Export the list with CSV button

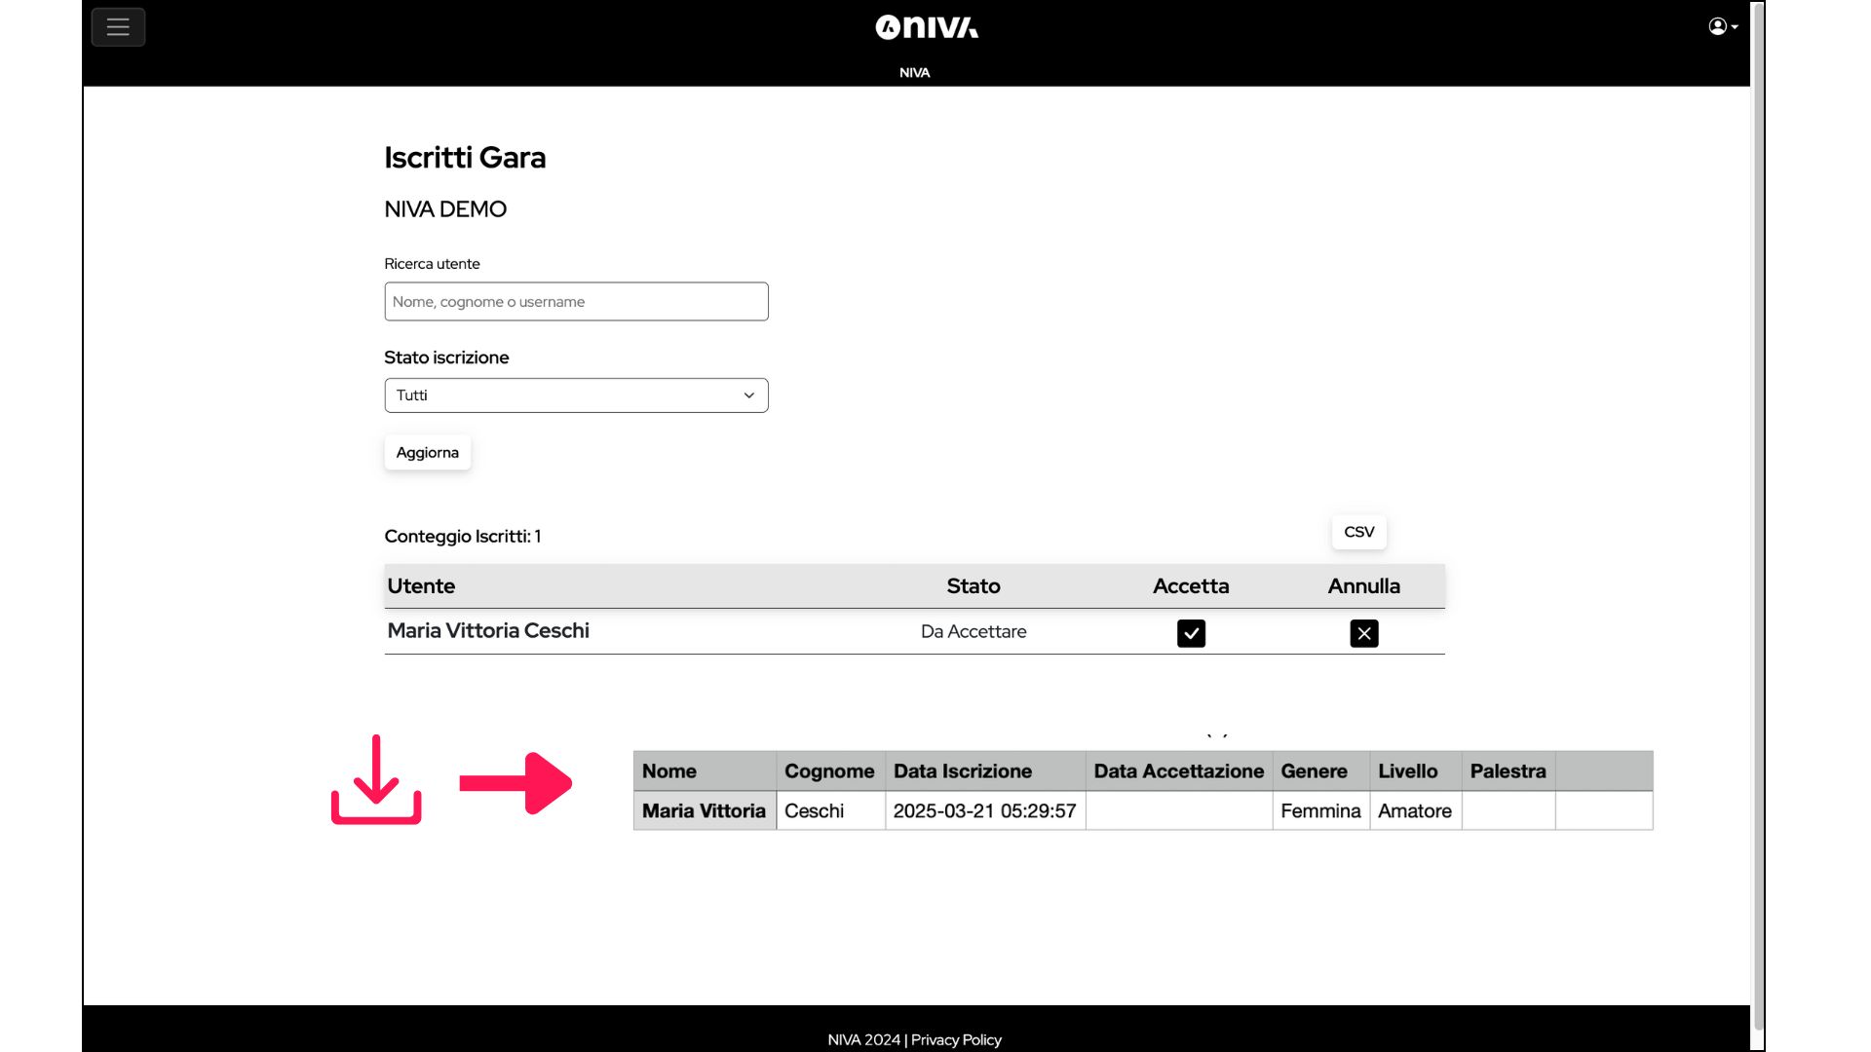click(x=1358, y=532)
